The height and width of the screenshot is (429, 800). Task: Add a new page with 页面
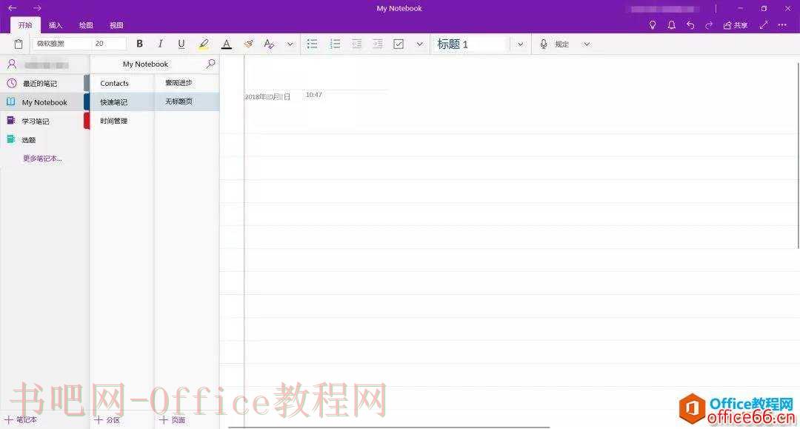(x=172, y=420)
